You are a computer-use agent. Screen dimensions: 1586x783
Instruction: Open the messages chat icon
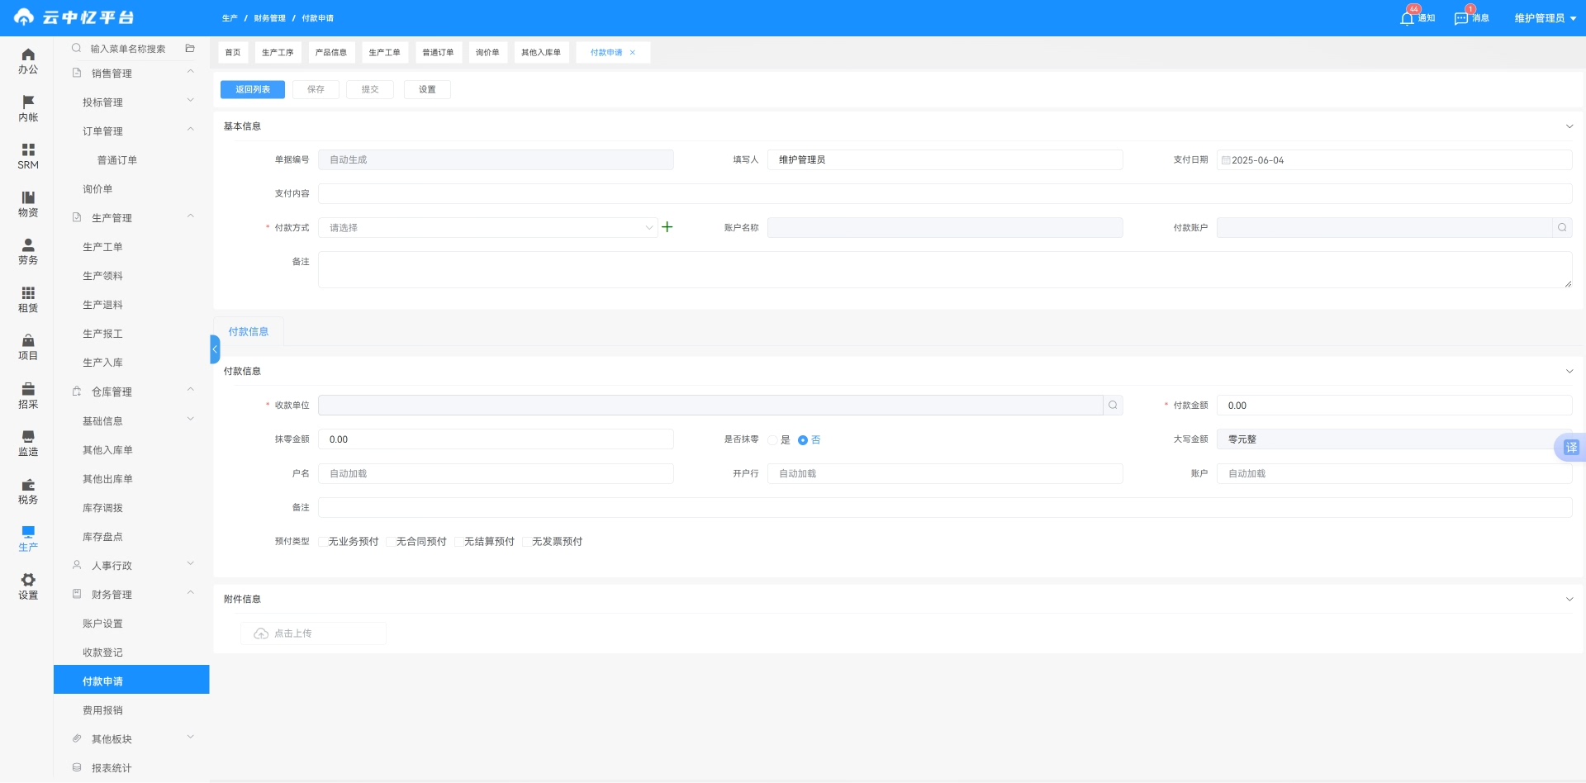[x=1461, y=18]
